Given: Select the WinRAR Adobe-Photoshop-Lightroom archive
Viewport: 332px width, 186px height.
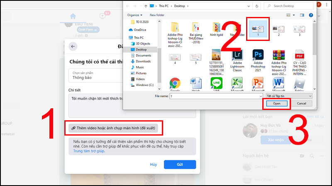Looking at the screenshot, I should (278, 62).
